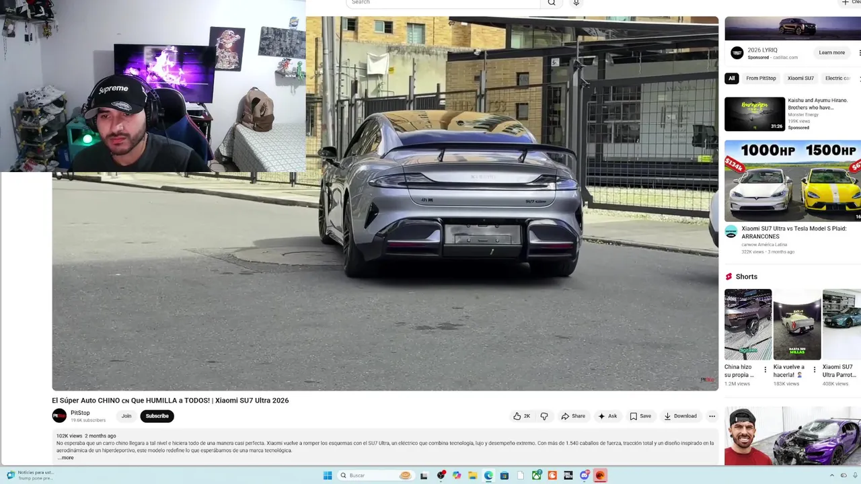Open Cadillac advertiser logo
Image resolution: width=861 pixels, height=484 pixels.
[737, 52]
